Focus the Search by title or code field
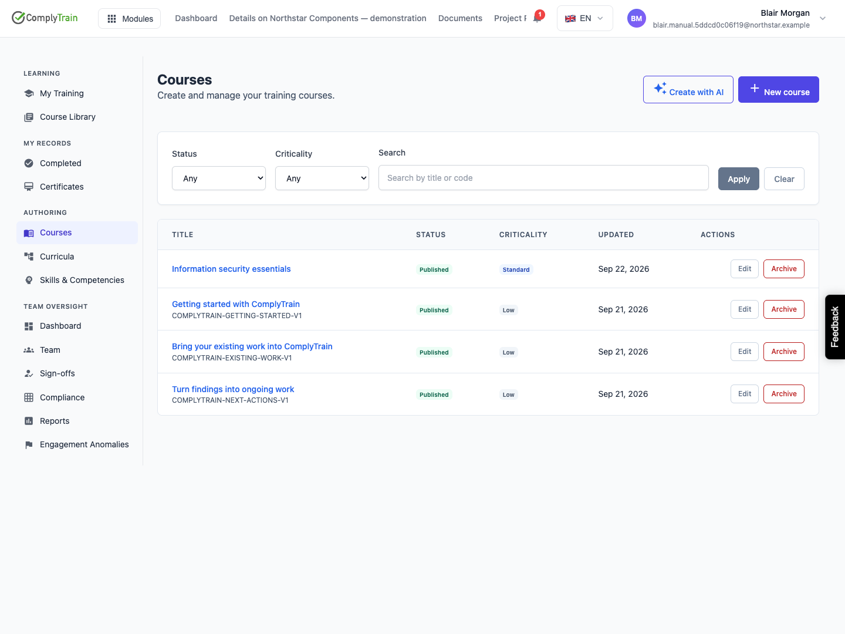This screenshot has height=634, width=845. tap(543, 178)
